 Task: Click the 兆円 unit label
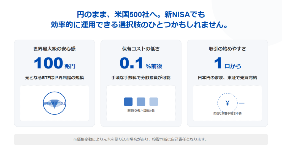70,66
